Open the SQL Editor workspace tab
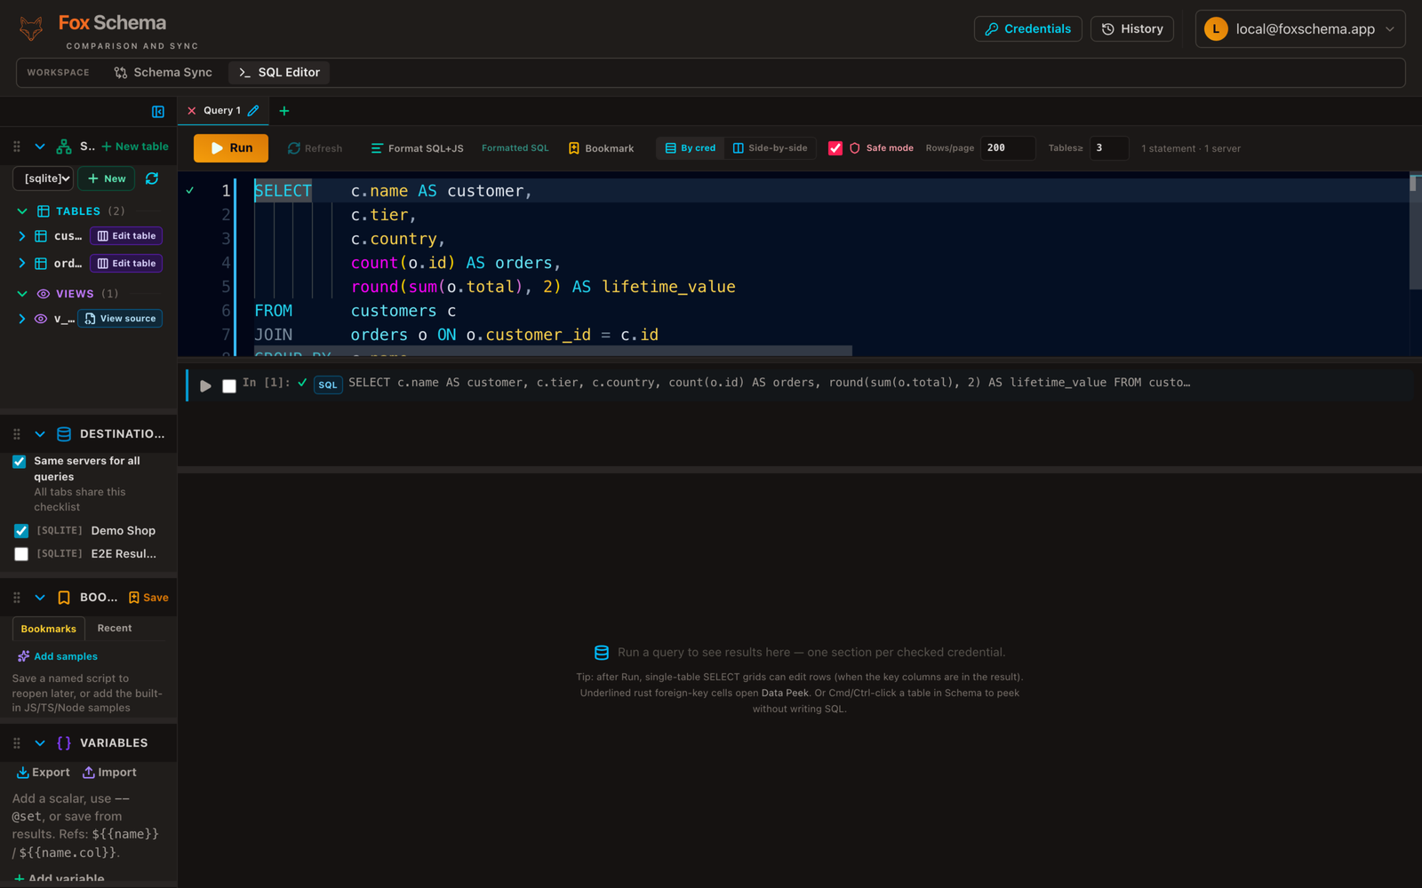Image resolution: width=1422 pixels, height=888 pixels. tap(279, 73)
